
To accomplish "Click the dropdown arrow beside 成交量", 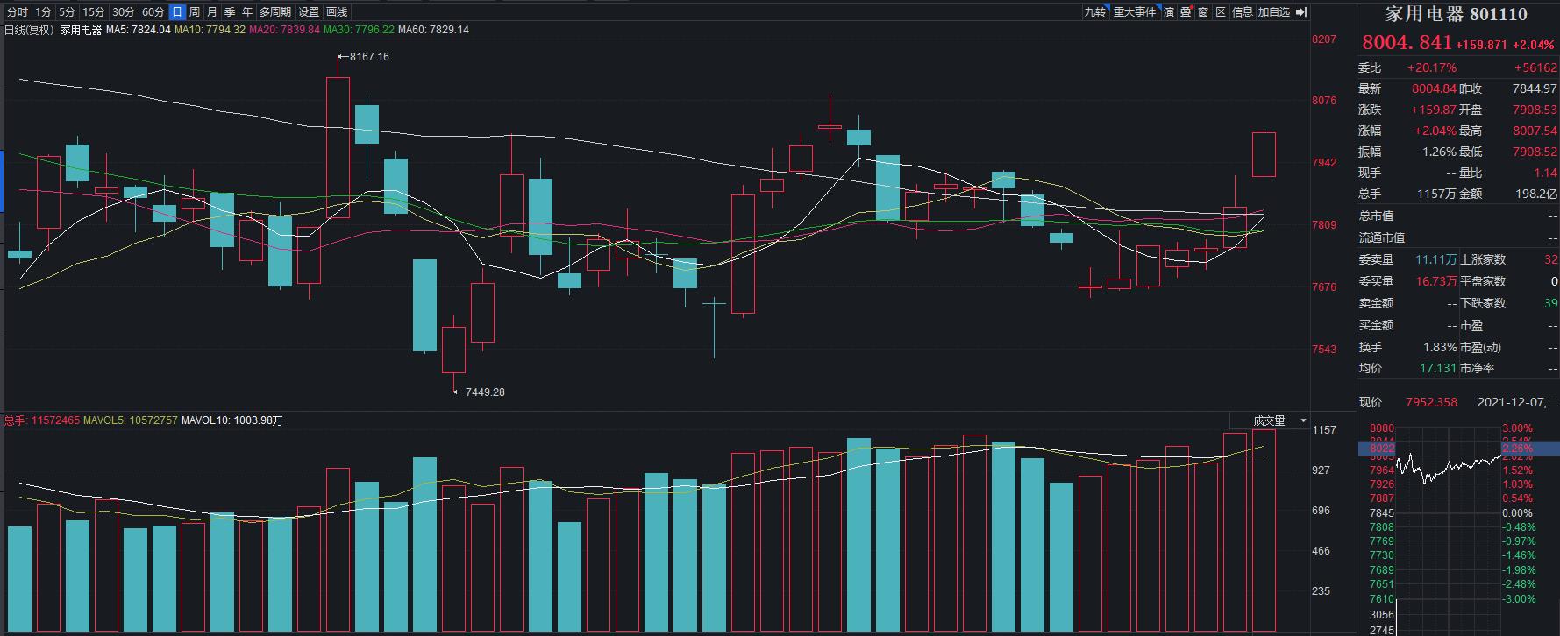I will click(x=1303, y=421).
